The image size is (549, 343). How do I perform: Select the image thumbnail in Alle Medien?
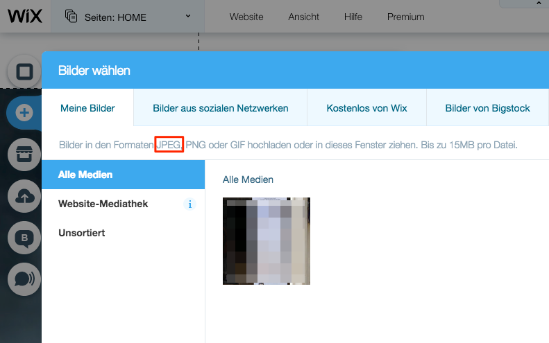coord(267,240)
